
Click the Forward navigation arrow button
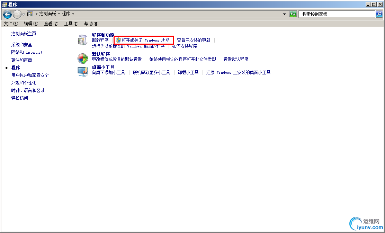(17, 15)
